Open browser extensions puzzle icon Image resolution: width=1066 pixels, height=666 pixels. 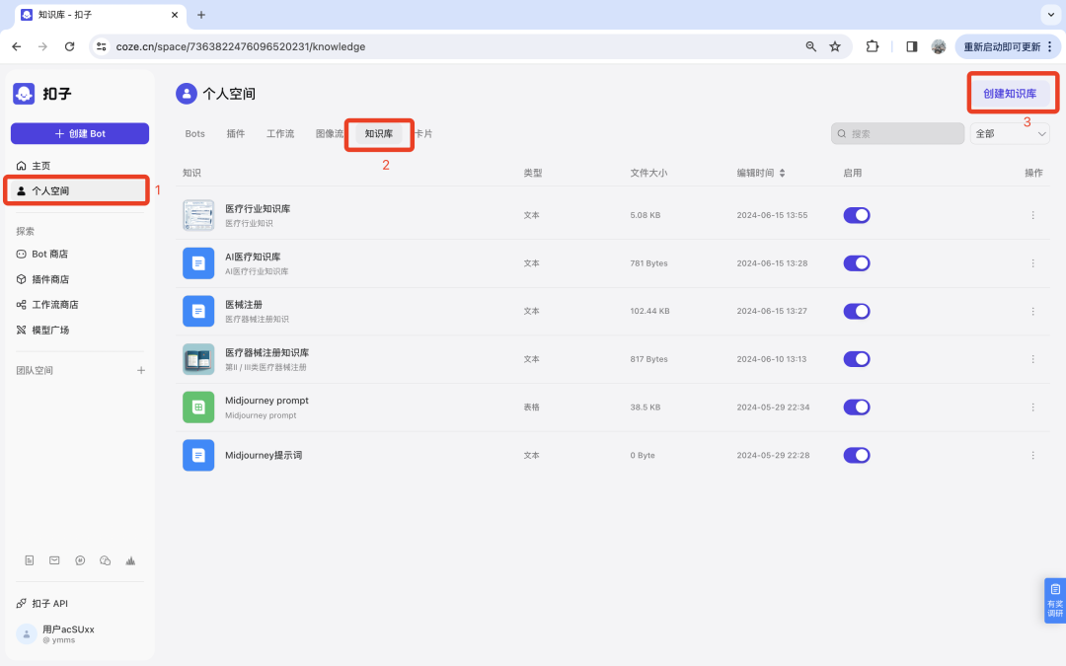[x=873, y=47]
